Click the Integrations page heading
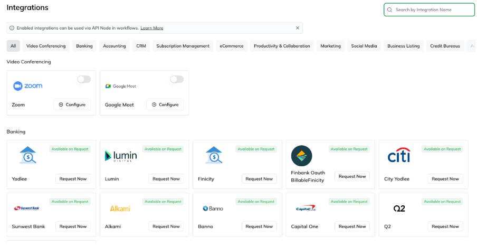Image resolution: width=477 pixels, height=247 pixels. tap(27, 7)
